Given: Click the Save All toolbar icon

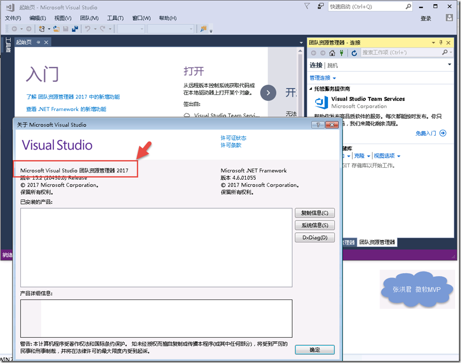Looking at the screenshot, I should tap(75, 29).
